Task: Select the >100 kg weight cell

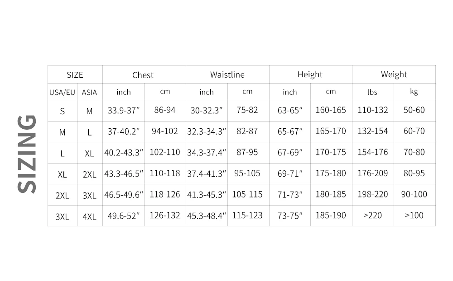Action: tap(414, 215)
